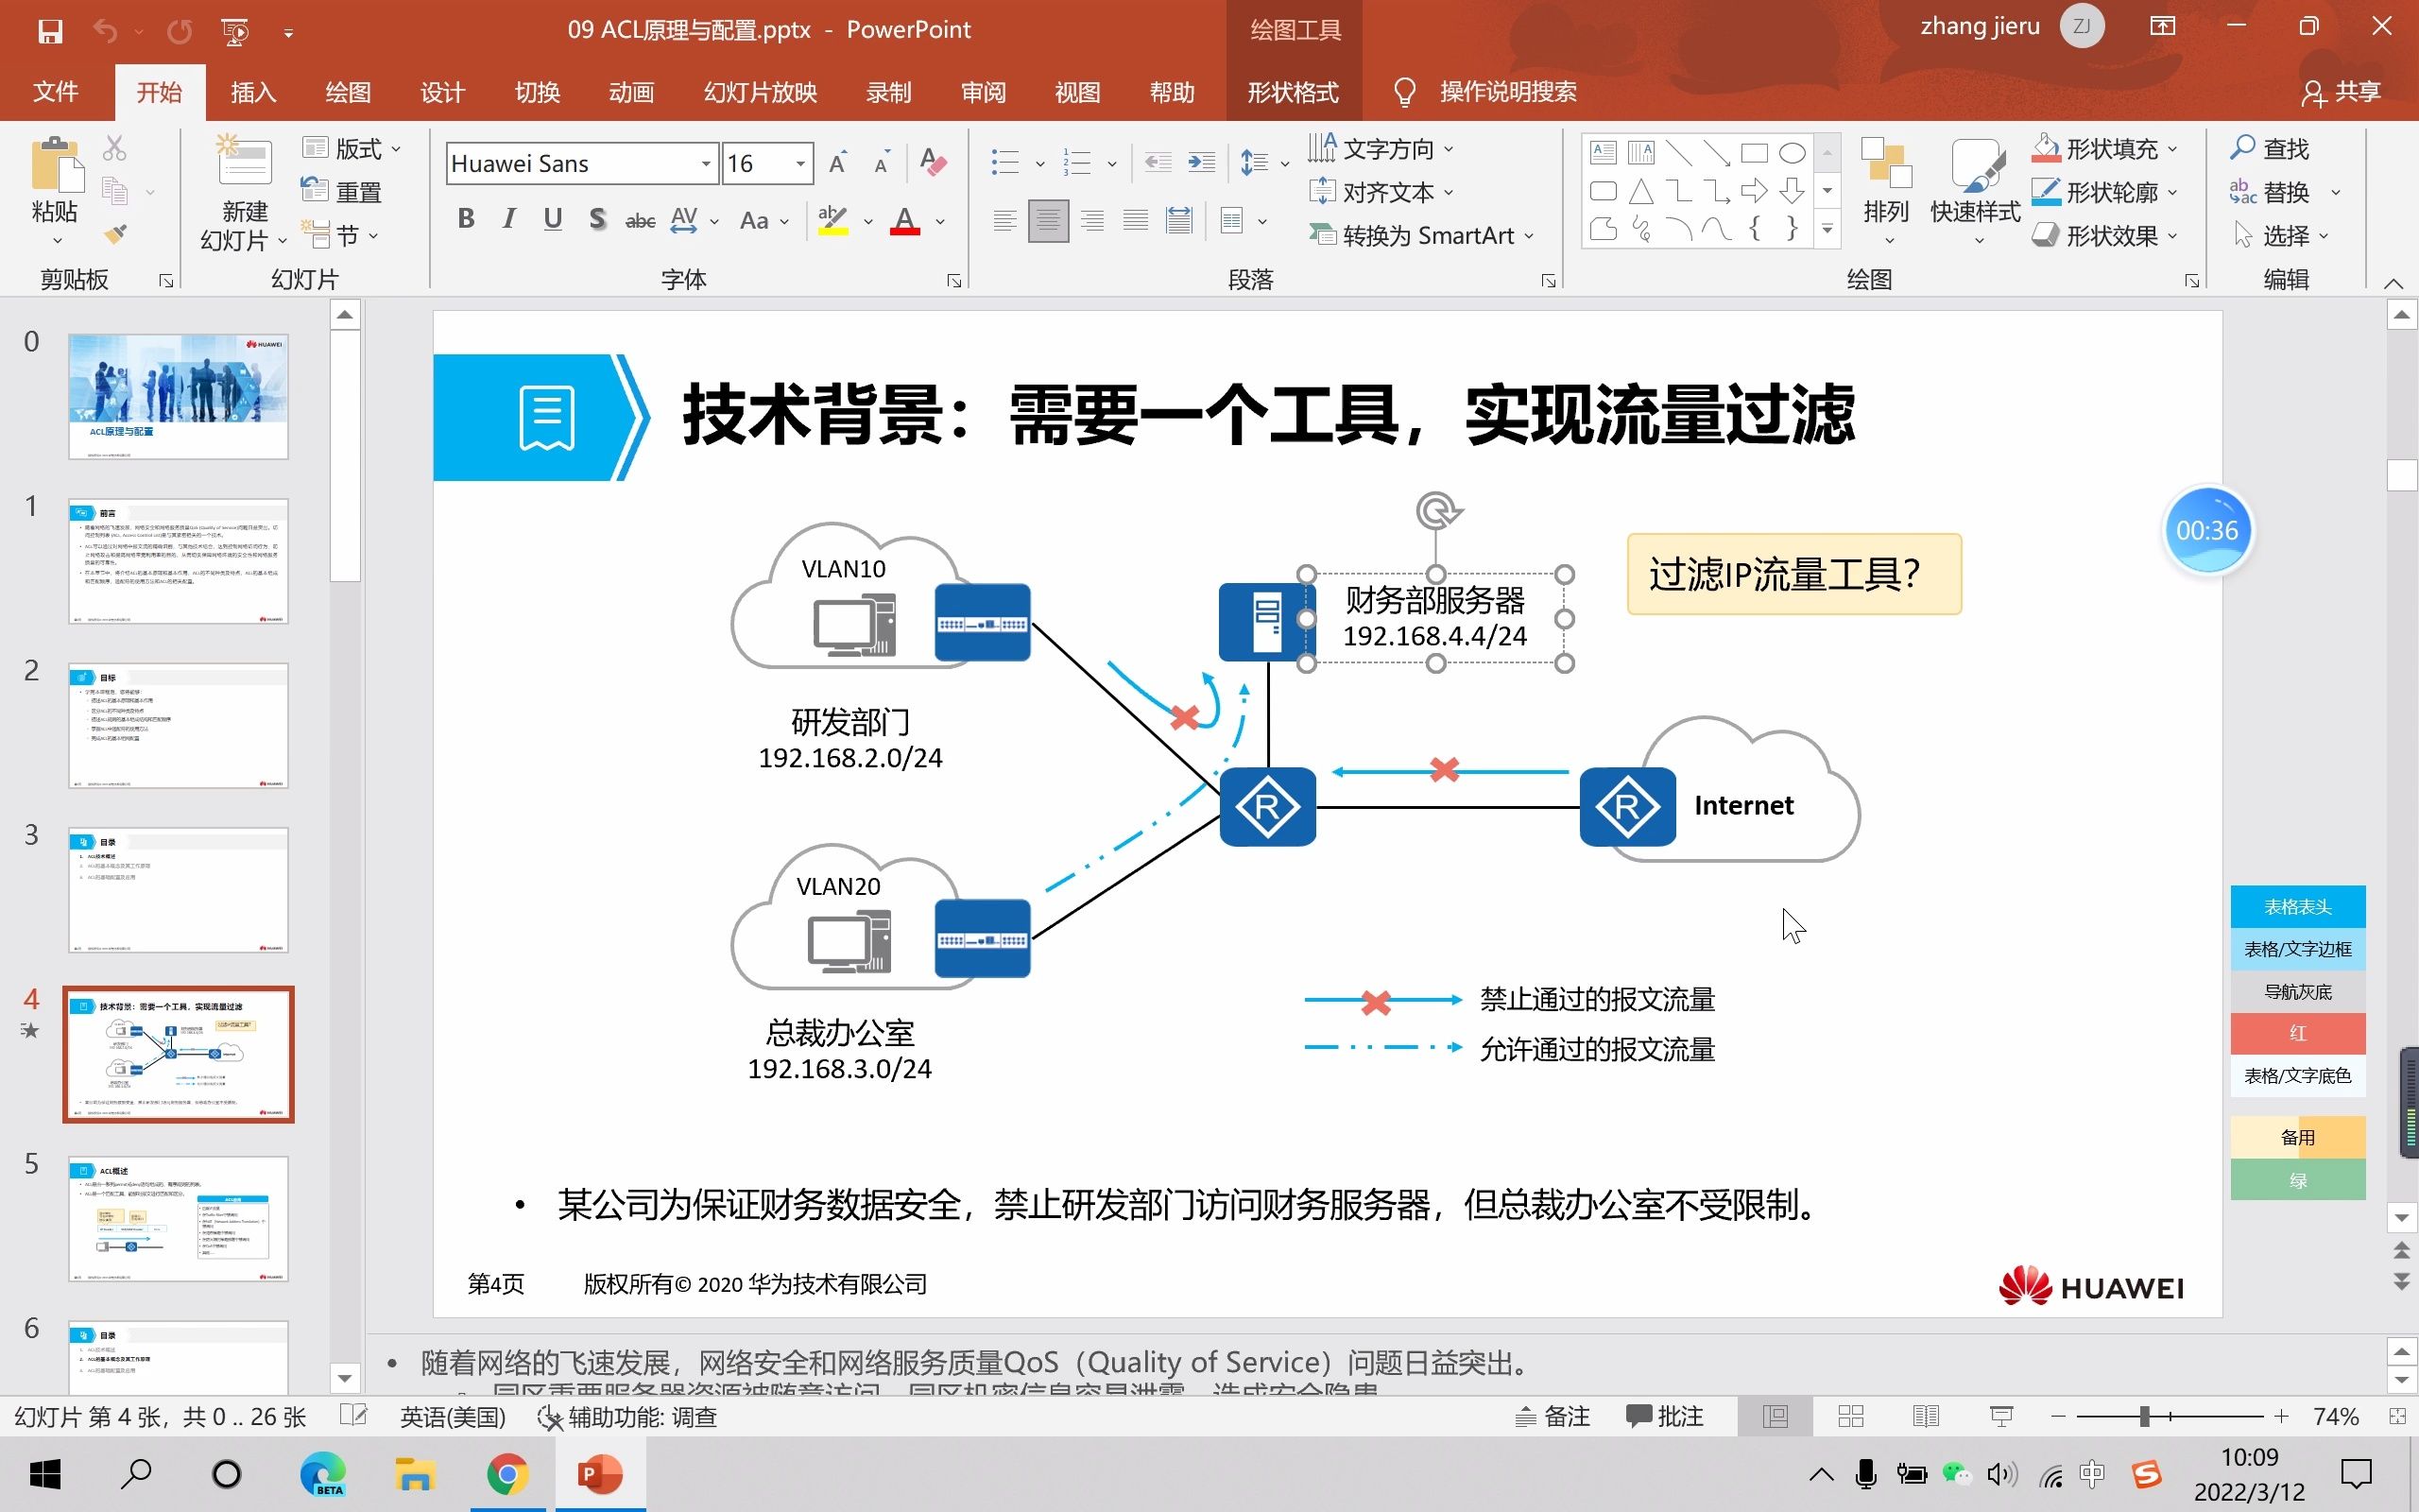Viewport: 2419px width, 1512px height.
Task: Switch to the 插入 ribbon tab
Action: coord(253,92)
